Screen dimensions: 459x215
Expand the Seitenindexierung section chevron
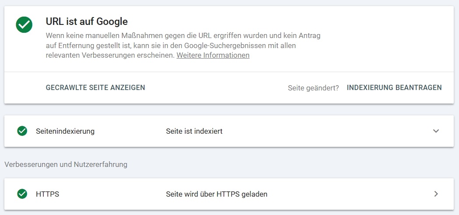[436, 131]
